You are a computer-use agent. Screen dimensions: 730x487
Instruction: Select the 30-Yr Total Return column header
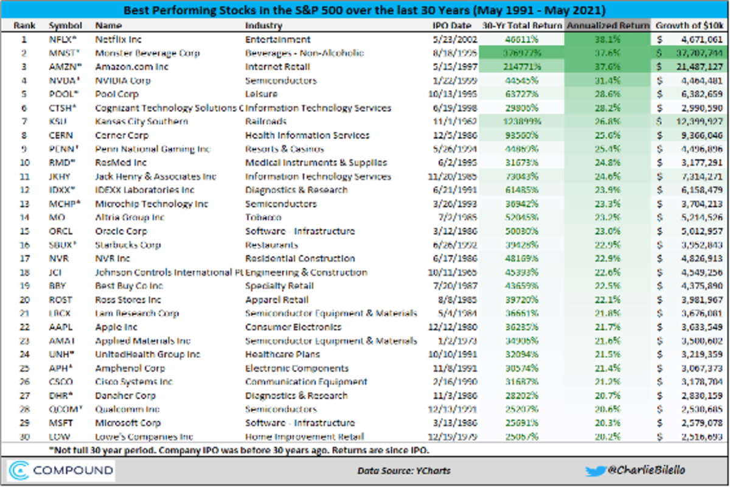(x=522, y=26)
